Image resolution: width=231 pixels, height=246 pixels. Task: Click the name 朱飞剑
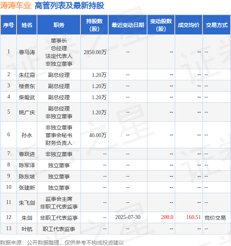point(27,203)
